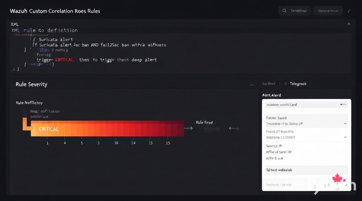The height and width of the screenshot is (201, 362).
Task: Click the chevron icon left of CRITICAL
Action: click(x=34, y=129)
